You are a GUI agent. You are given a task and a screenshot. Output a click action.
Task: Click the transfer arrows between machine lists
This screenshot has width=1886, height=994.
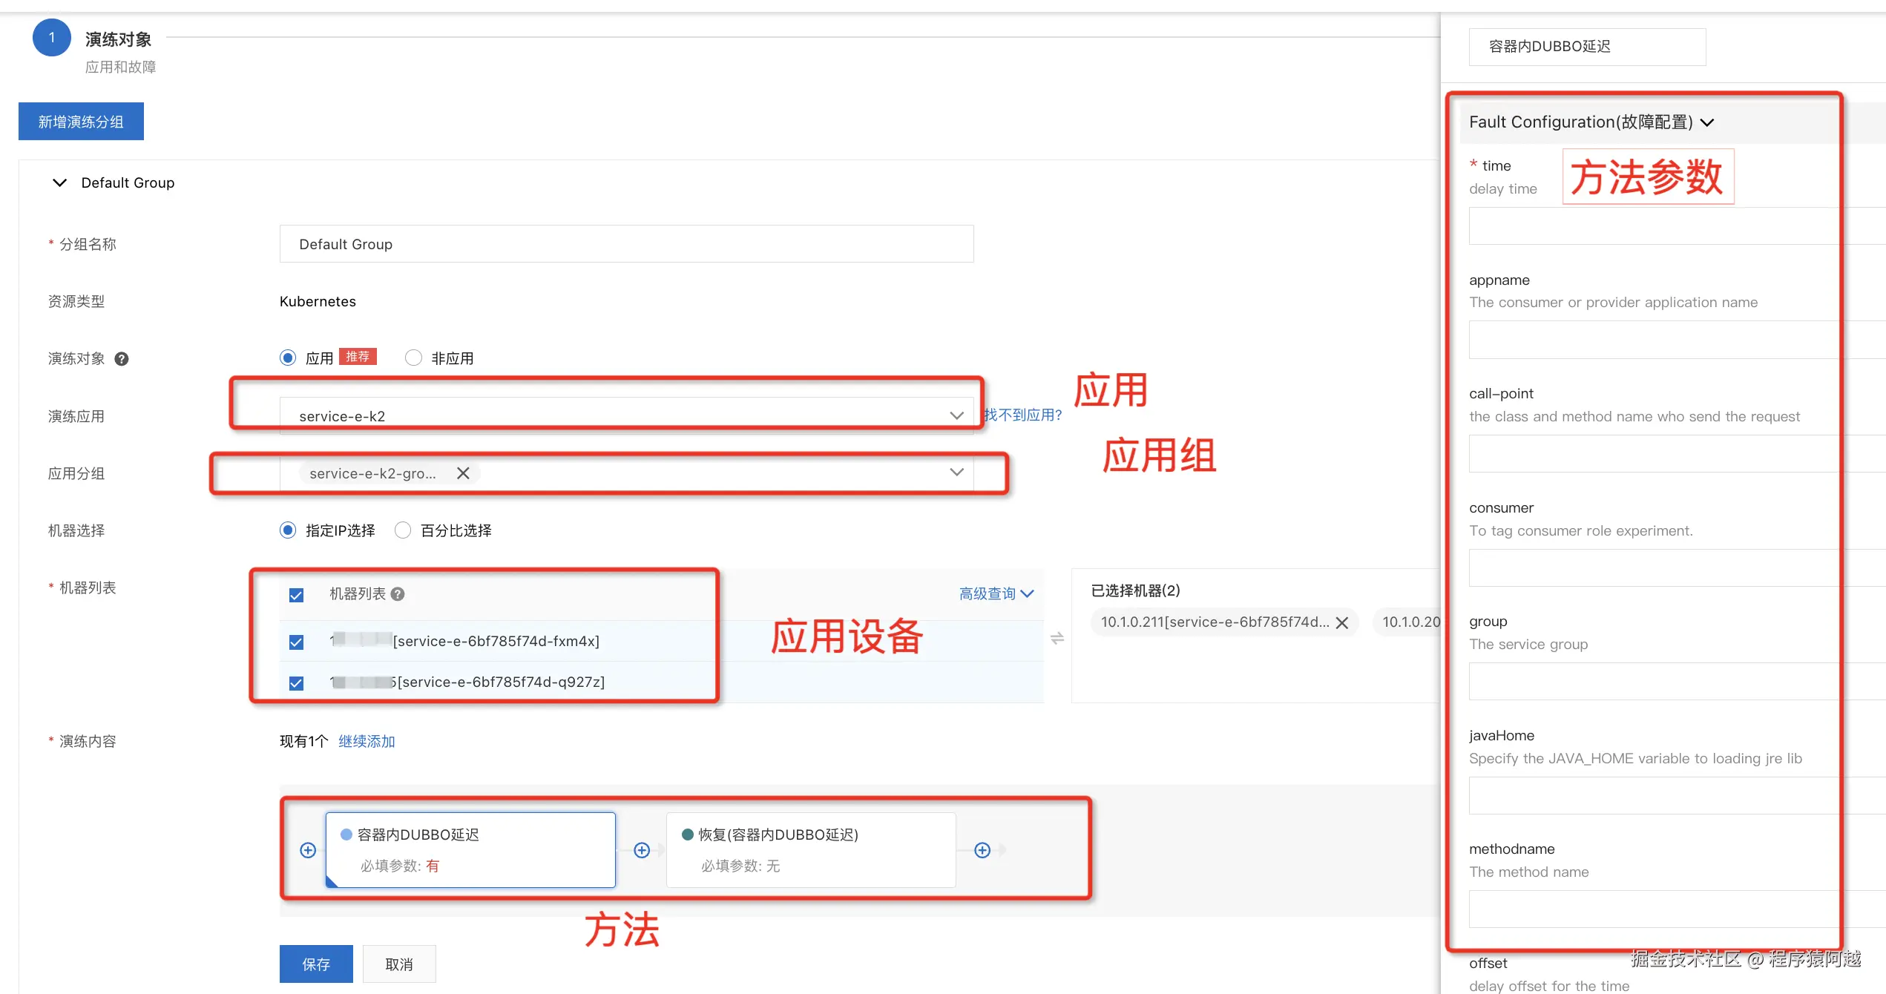(1057, 638)
